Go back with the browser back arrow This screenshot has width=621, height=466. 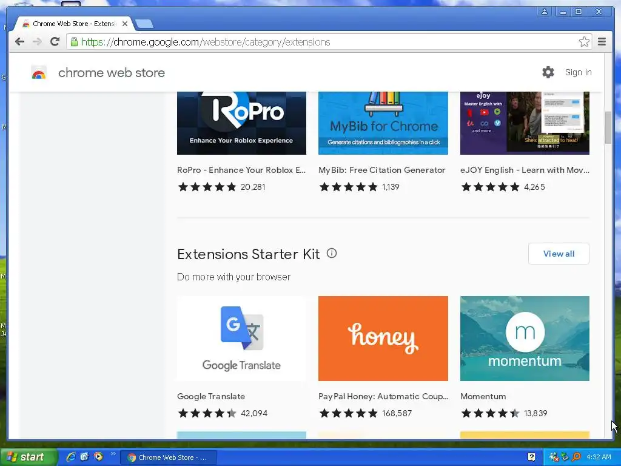click(19, 42)
